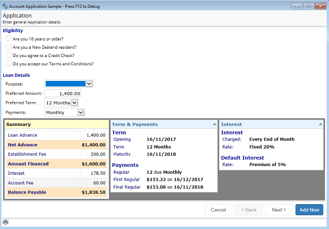
Task: Click the 'Every End of Month' charged value
Action: [272, 139]
